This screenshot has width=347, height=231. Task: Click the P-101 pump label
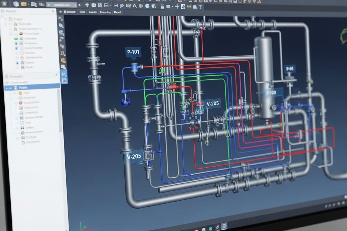pyautogui.click(x=133, y=52)
